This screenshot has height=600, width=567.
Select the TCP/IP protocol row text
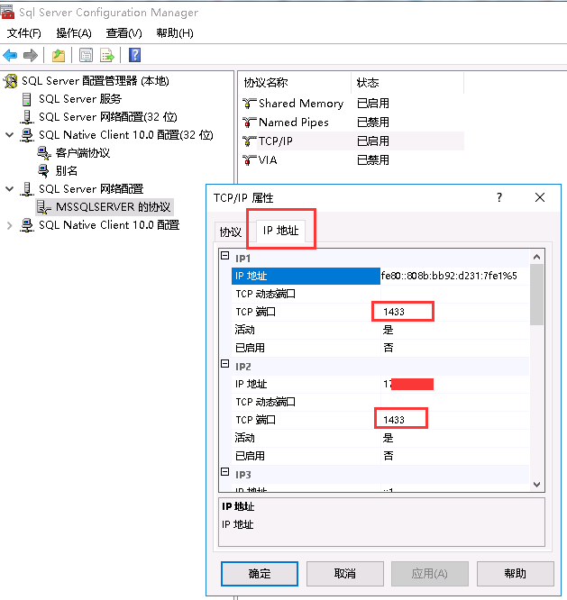pos(275,141)
